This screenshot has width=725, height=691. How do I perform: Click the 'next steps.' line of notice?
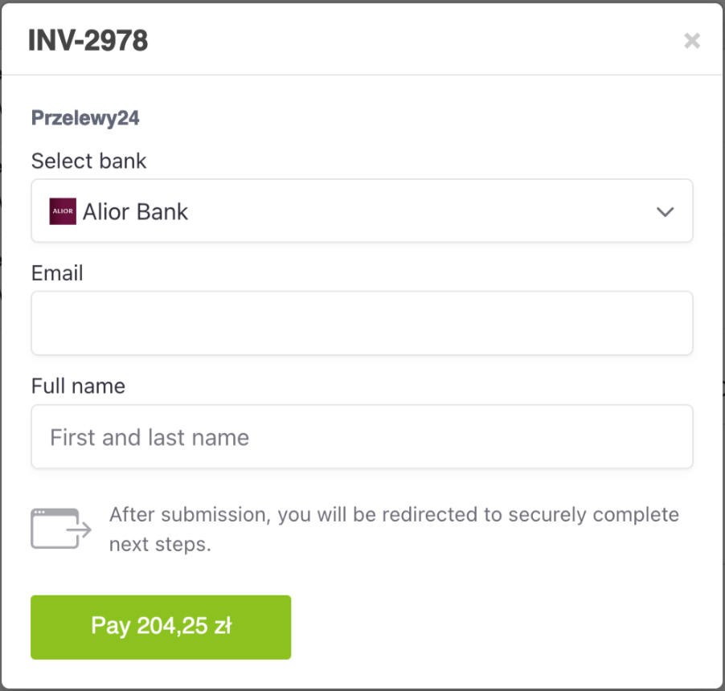point(160,545)
